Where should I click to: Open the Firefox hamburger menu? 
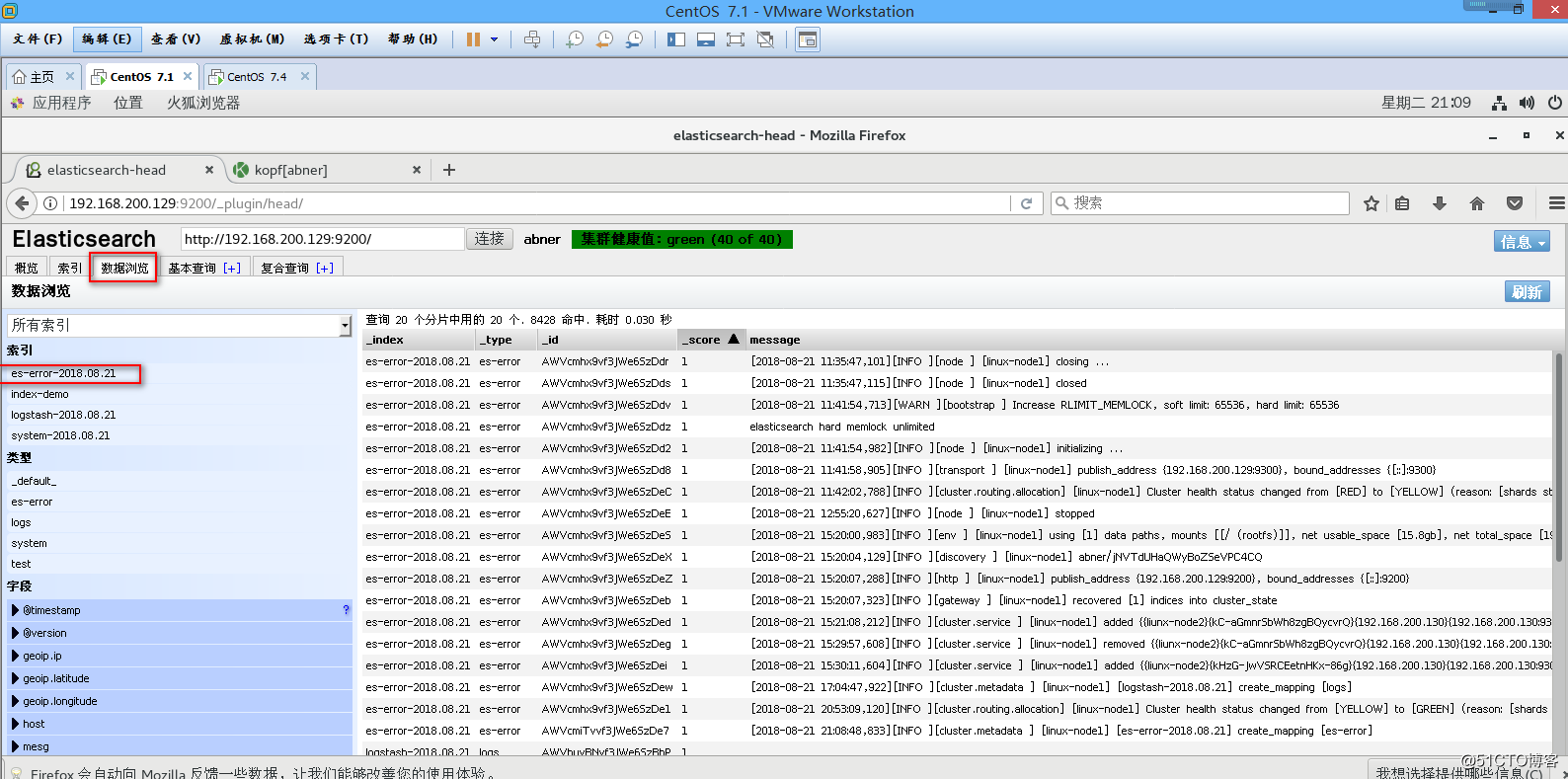1556,203
